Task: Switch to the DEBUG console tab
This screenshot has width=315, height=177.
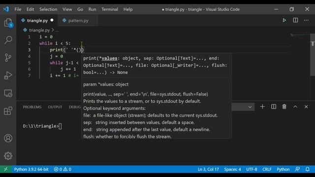Action: click(75, 107)
